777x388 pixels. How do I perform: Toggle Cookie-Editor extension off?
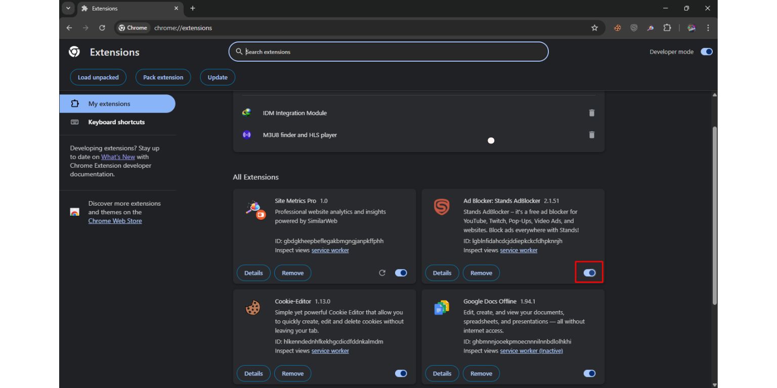coord(401,373)
